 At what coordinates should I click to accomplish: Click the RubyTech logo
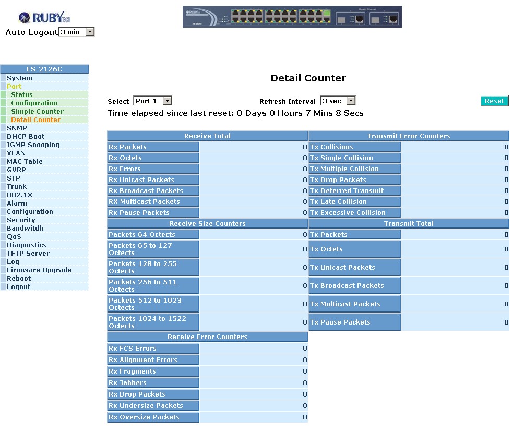click(44, 17)
